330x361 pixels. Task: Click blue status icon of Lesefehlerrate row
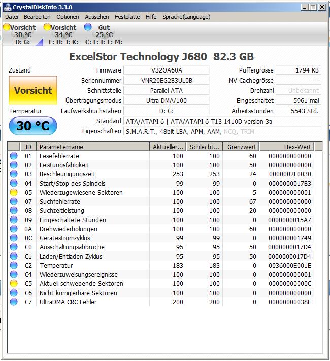click(14, 156)
